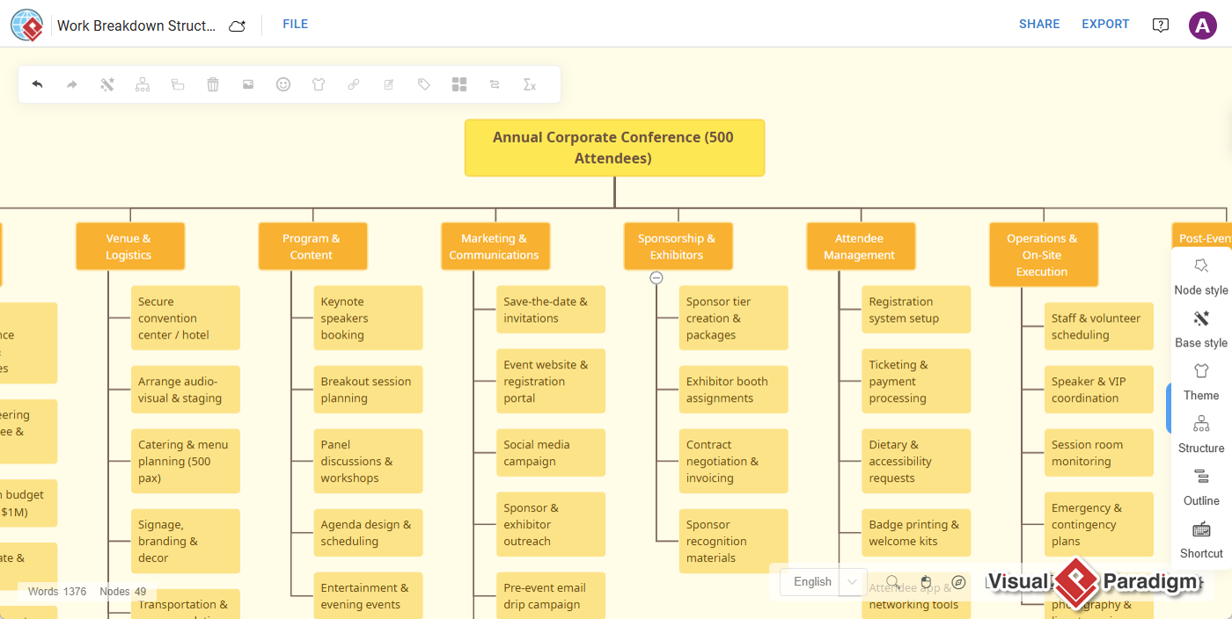Select Catering & menu planning node
The width and height of the screenshot is (1232, 619).
(x=186, y=461)
